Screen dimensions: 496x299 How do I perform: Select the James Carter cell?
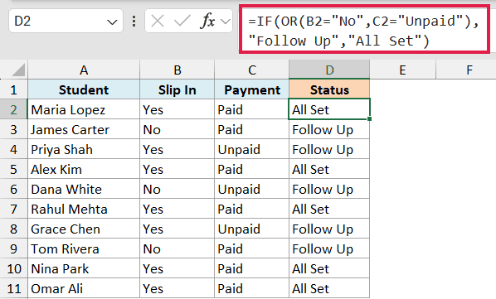point(84,129)
